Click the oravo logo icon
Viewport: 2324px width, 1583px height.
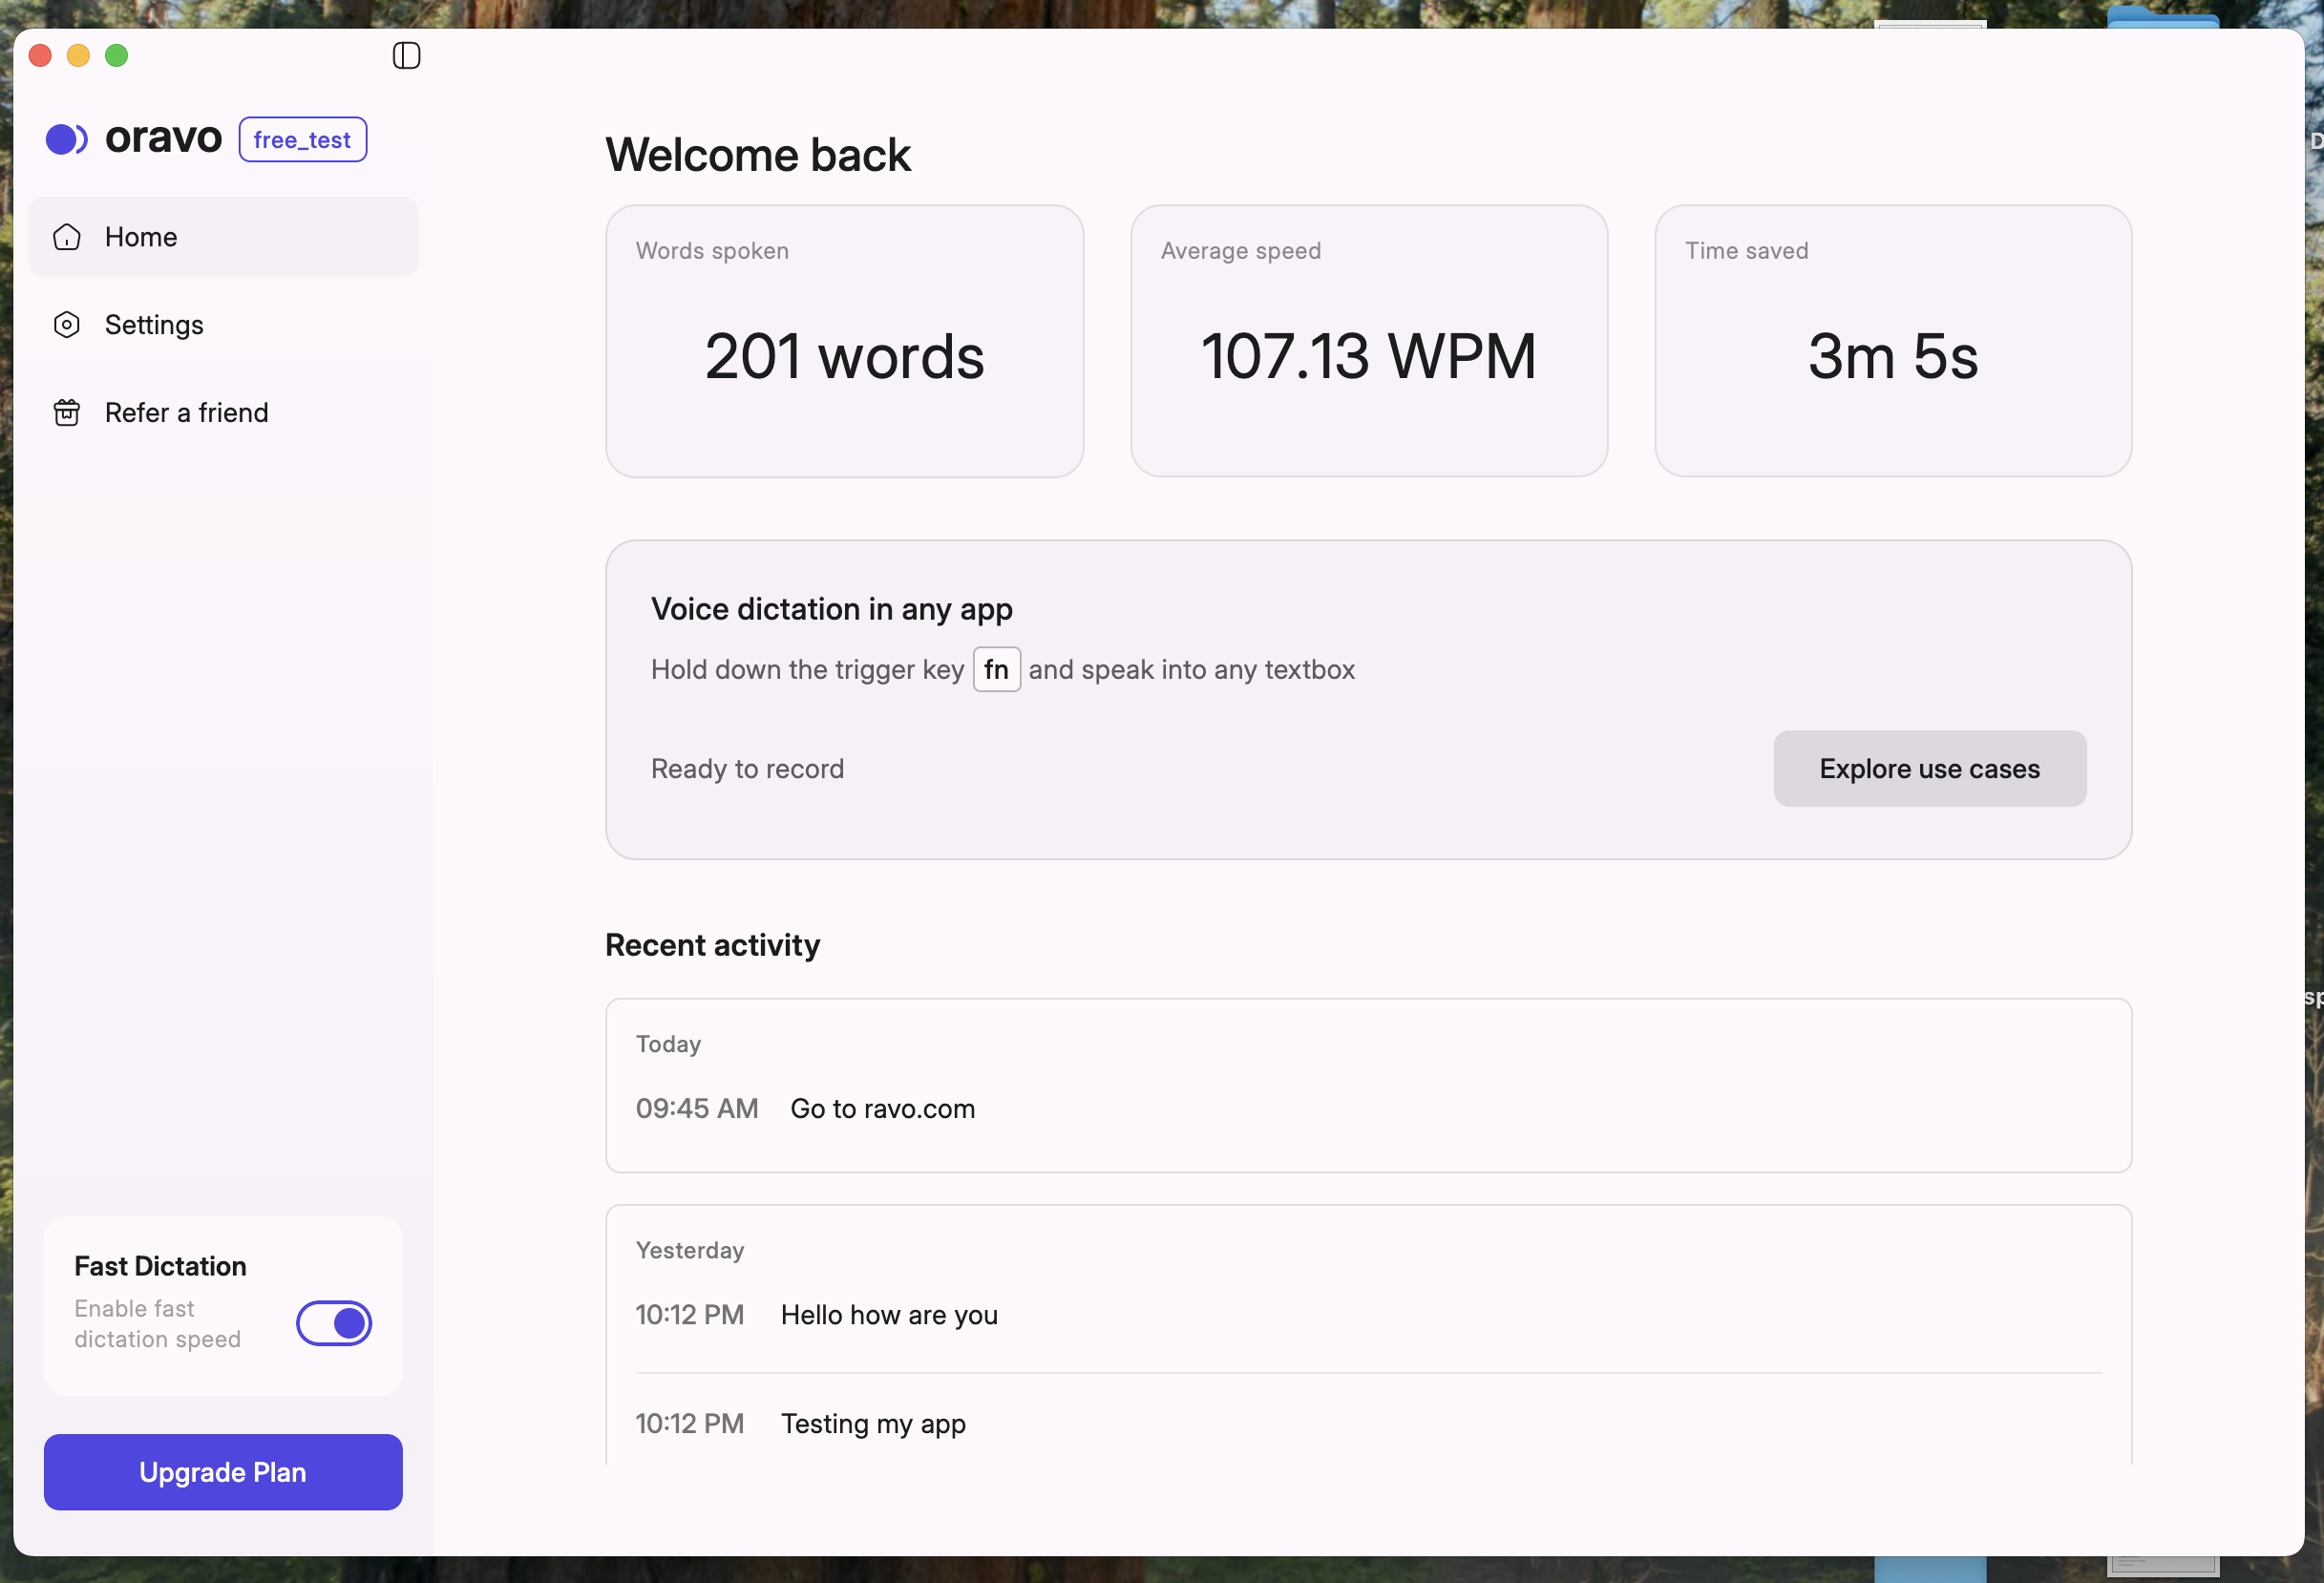coord(67,139)
